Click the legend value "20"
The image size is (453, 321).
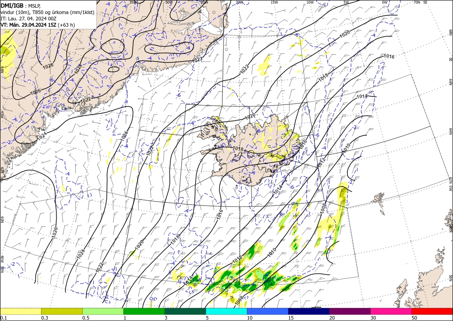332,318
